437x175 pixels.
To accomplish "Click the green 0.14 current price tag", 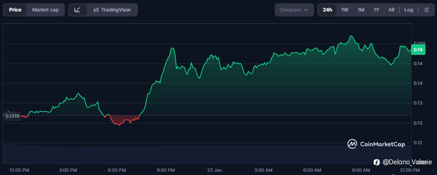I will click(x=418, y=50).
